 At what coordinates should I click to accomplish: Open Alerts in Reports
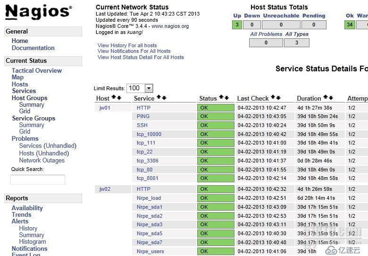(x=20, y=221)
